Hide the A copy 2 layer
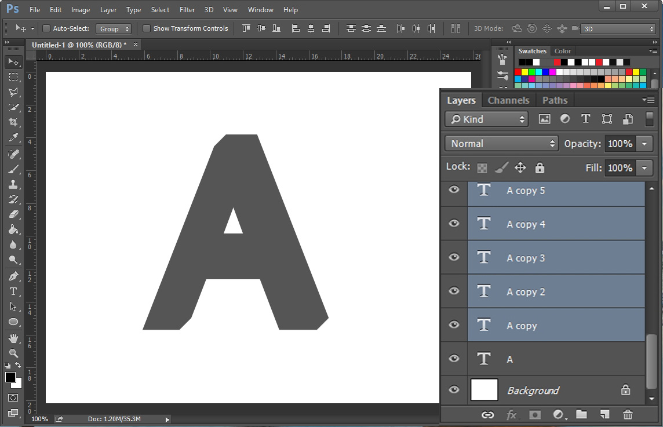Screen dimensions: 663x427 (454, 291)
